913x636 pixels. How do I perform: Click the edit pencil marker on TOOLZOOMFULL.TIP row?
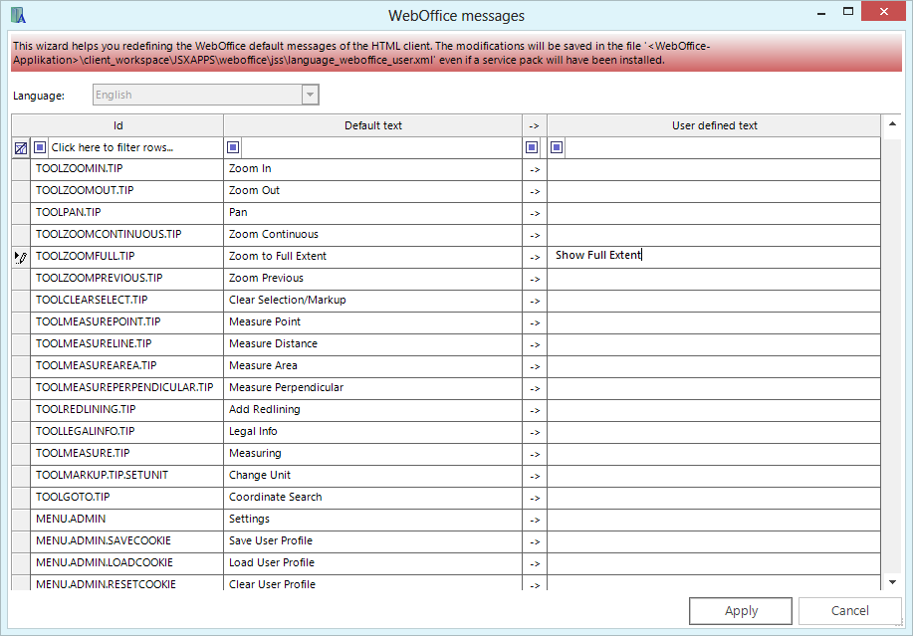(20, 256)
